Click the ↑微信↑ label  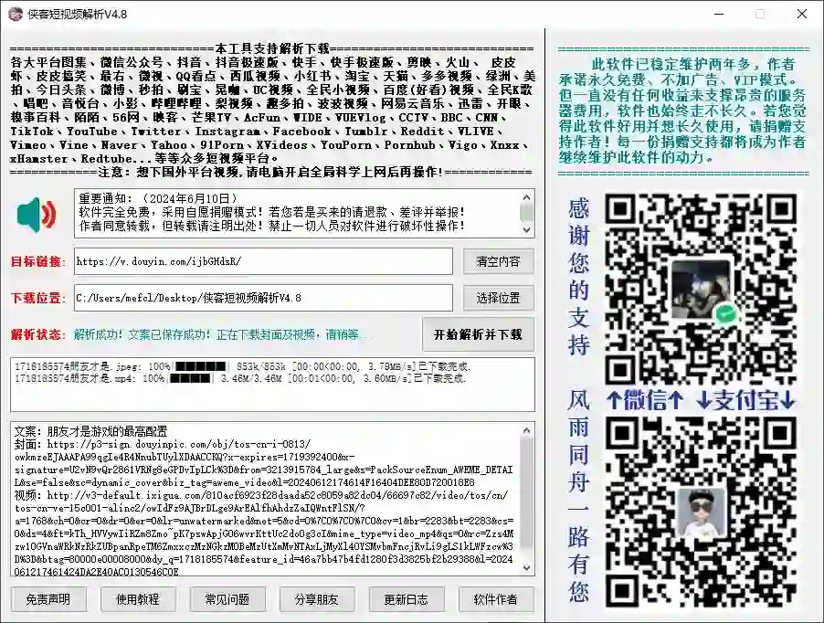tap(645, 401)
